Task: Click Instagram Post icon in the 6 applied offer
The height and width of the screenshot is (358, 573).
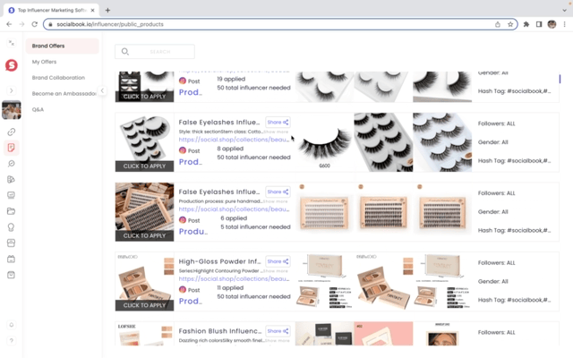Action: point(183,220)
